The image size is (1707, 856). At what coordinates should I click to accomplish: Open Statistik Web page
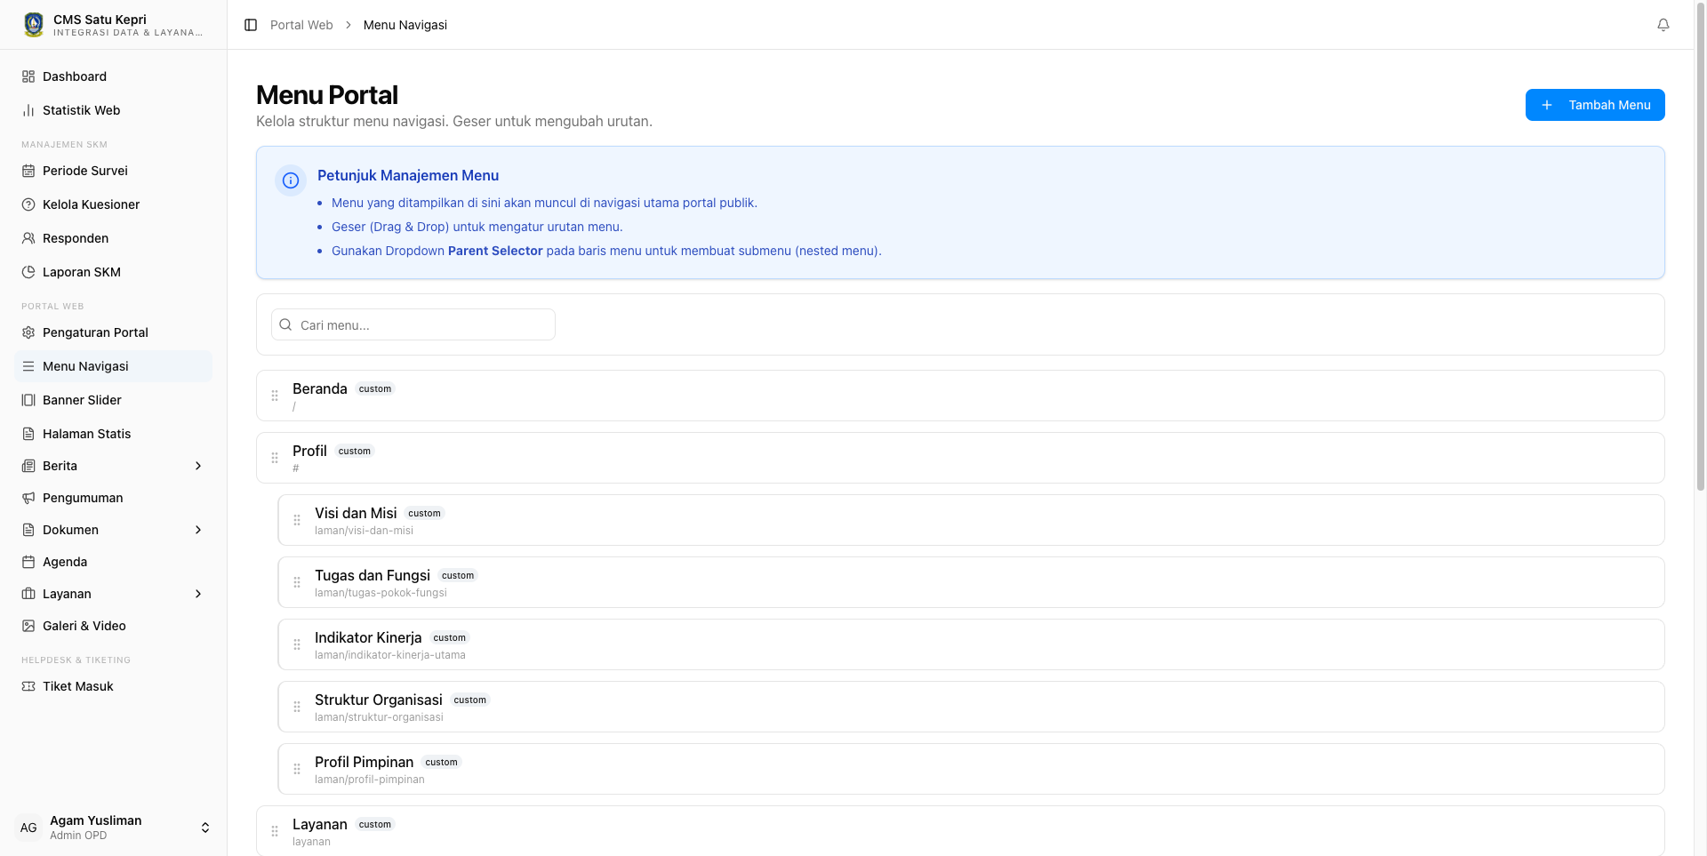coord(113,110)
